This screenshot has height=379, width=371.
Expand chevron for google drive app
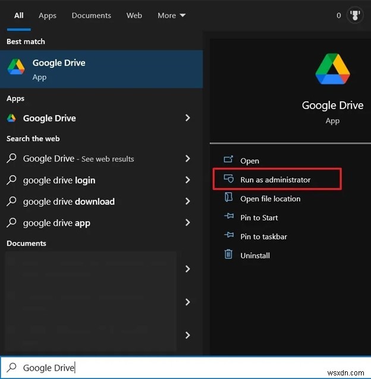coord(187,222)
